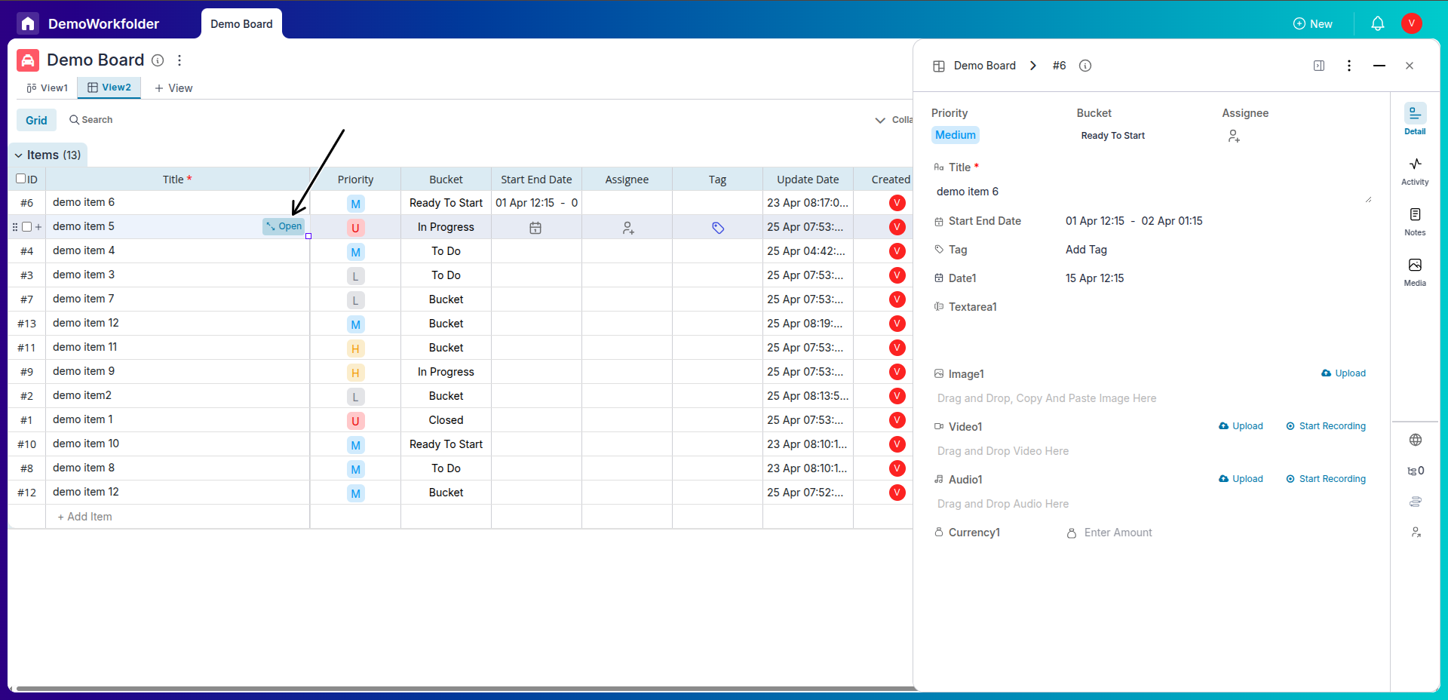This screenshot has width=1448, height=700.
Task: Open the item three-dot menu in detail panel
Action: pyautogui.click(x=1349, y=66)
